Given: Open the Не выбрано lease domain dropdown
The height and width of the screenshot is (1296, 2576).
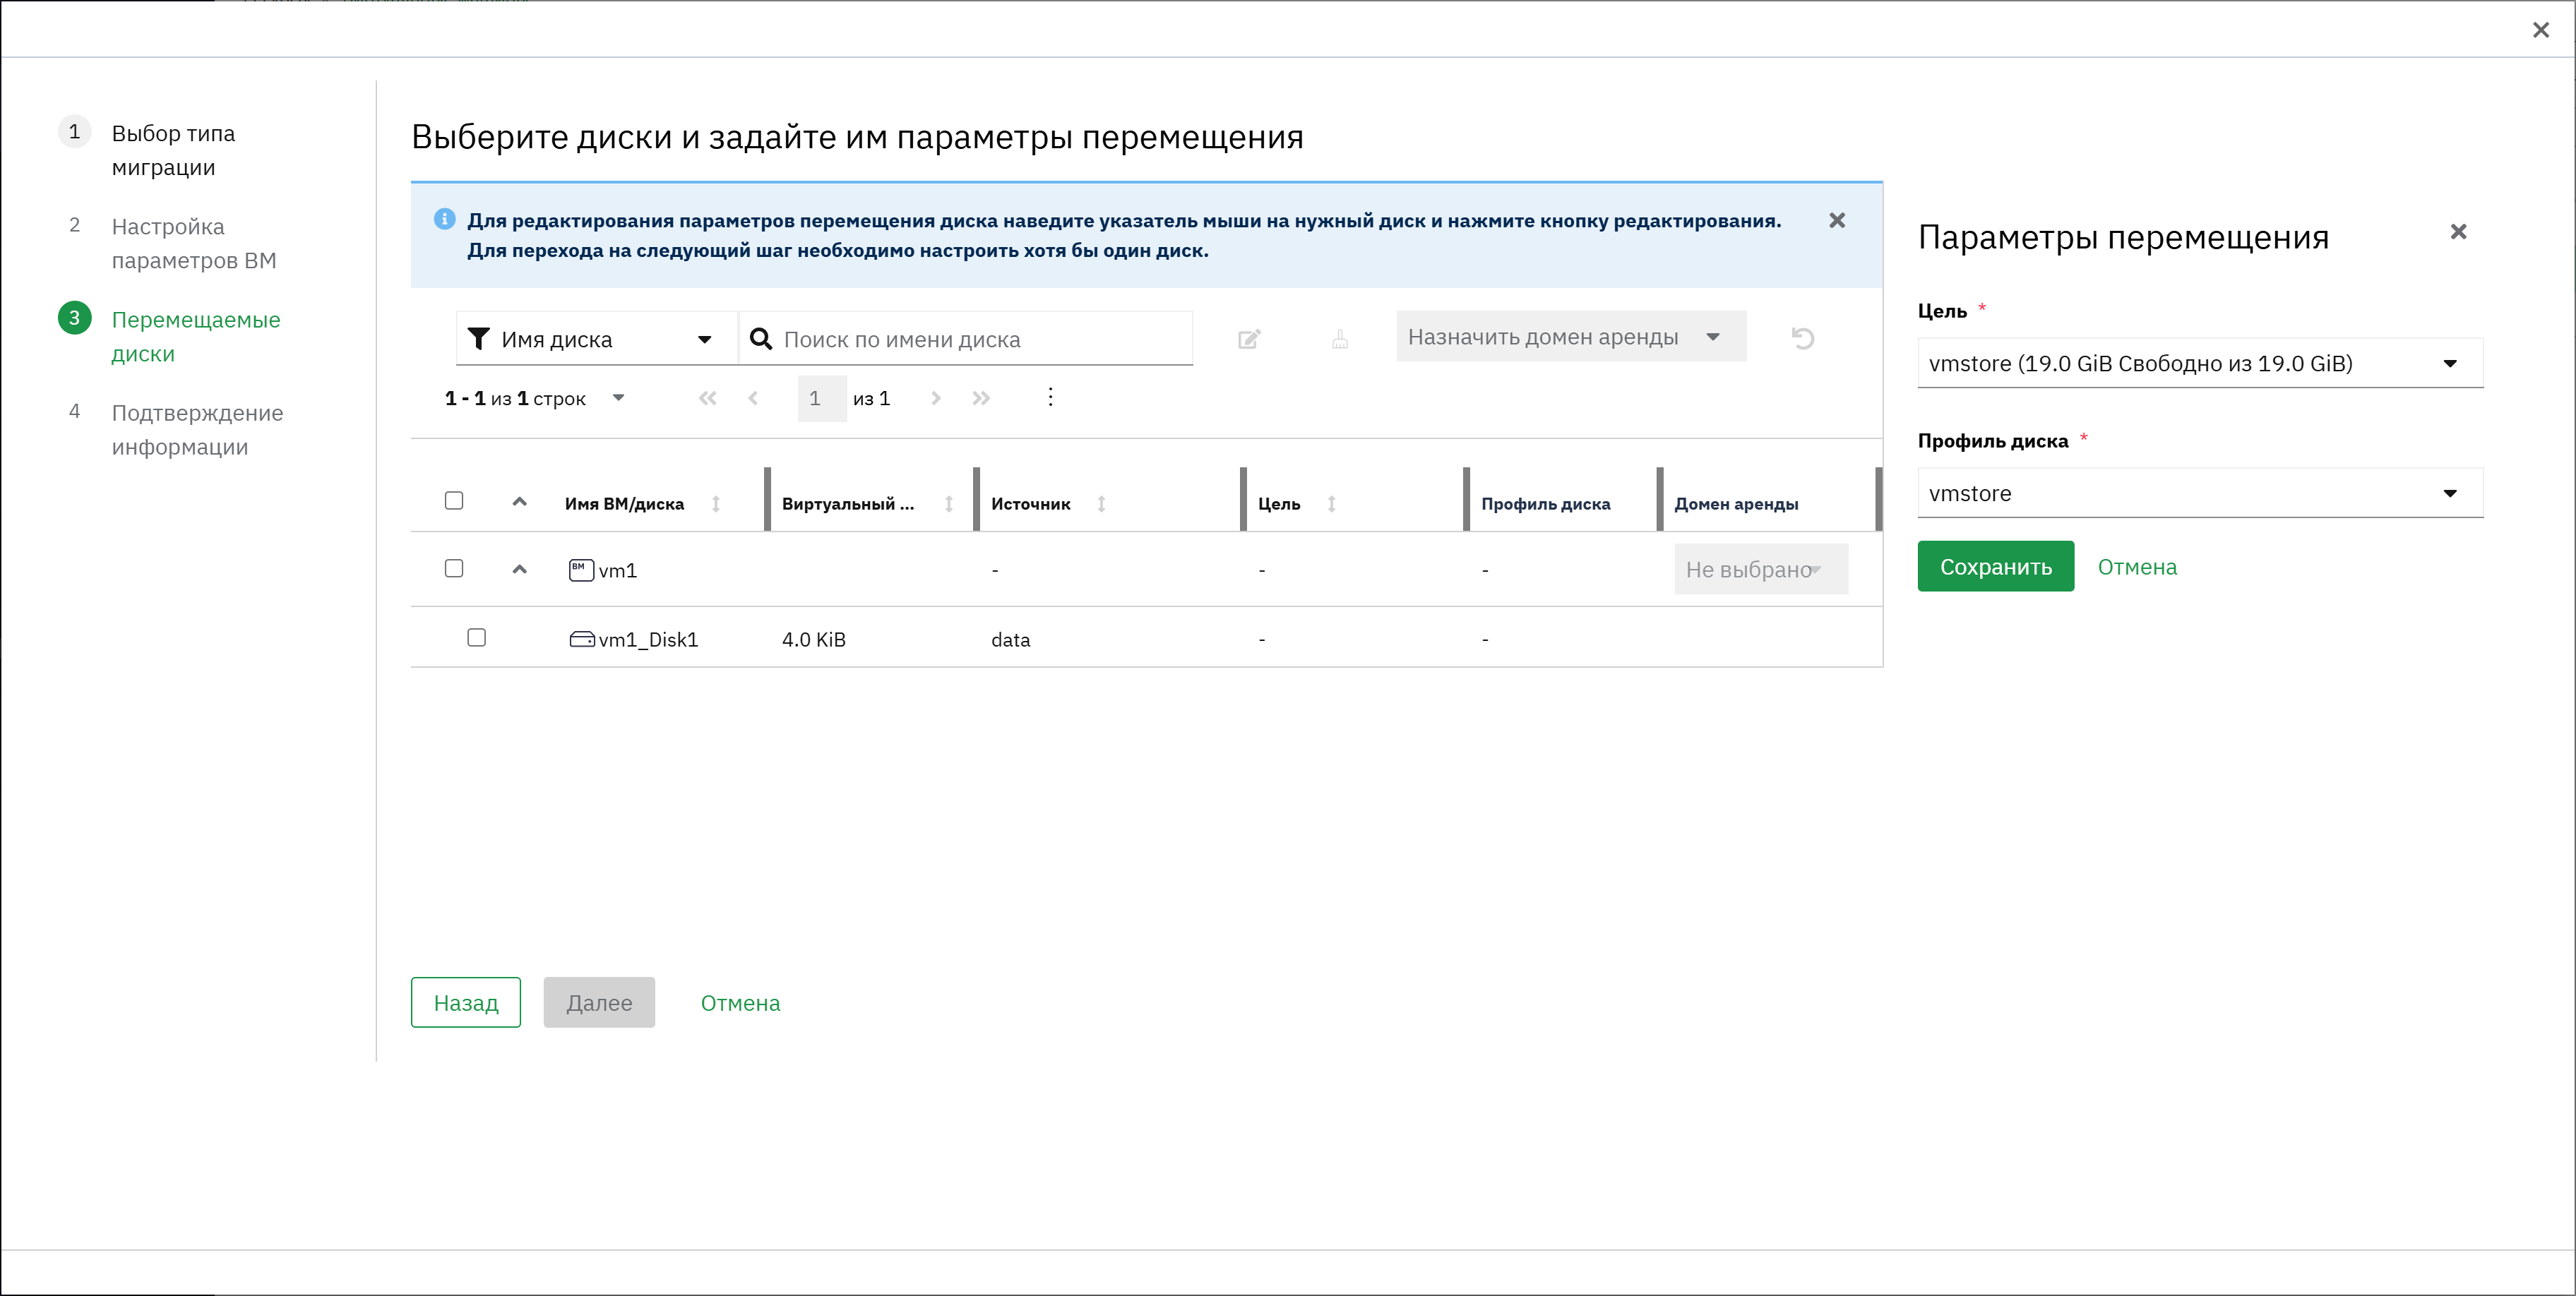Looking at the screenshot, I should pyautogui.click(x=1761, y=569).
